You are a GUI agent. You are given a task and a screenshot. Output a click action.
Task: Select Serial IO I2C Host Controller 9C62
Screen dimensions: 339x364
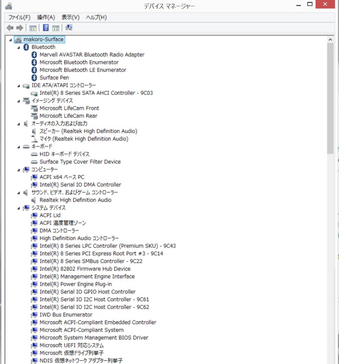(x=94, y=307)
